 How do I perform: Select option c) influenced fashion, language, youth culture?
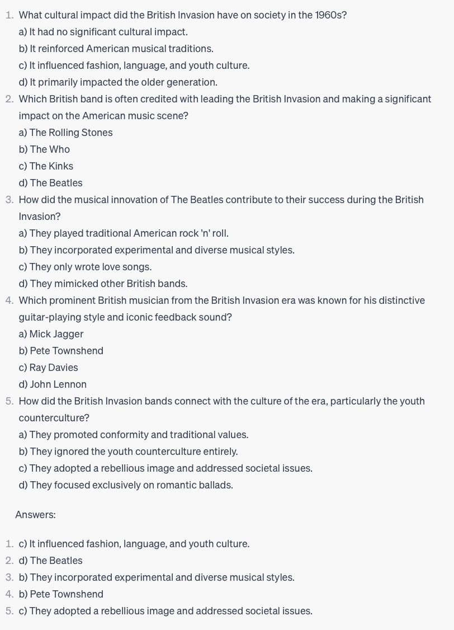134,65
